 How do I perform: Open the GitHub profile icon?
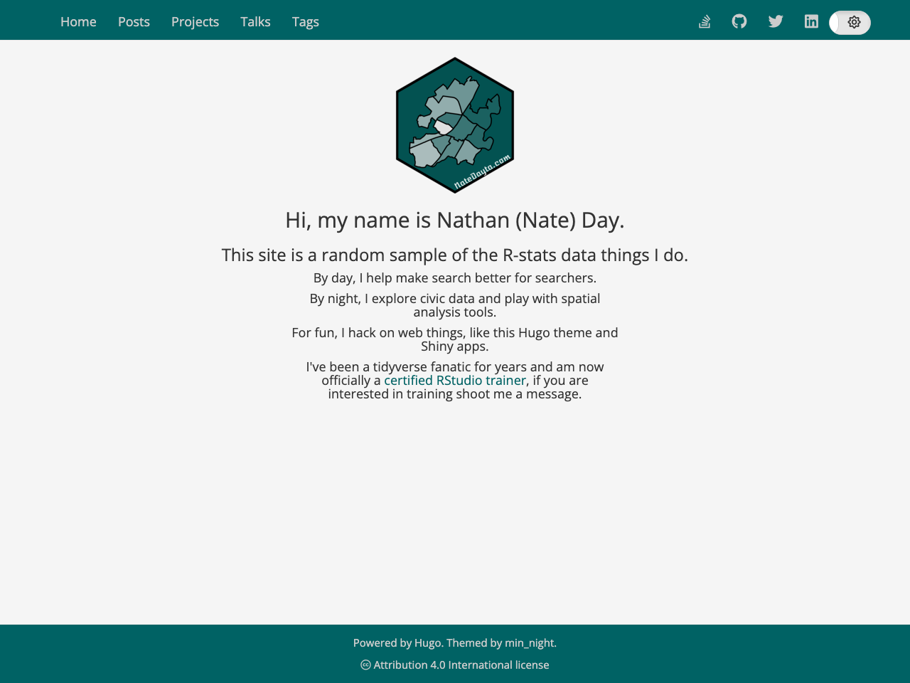pos(739,21)
